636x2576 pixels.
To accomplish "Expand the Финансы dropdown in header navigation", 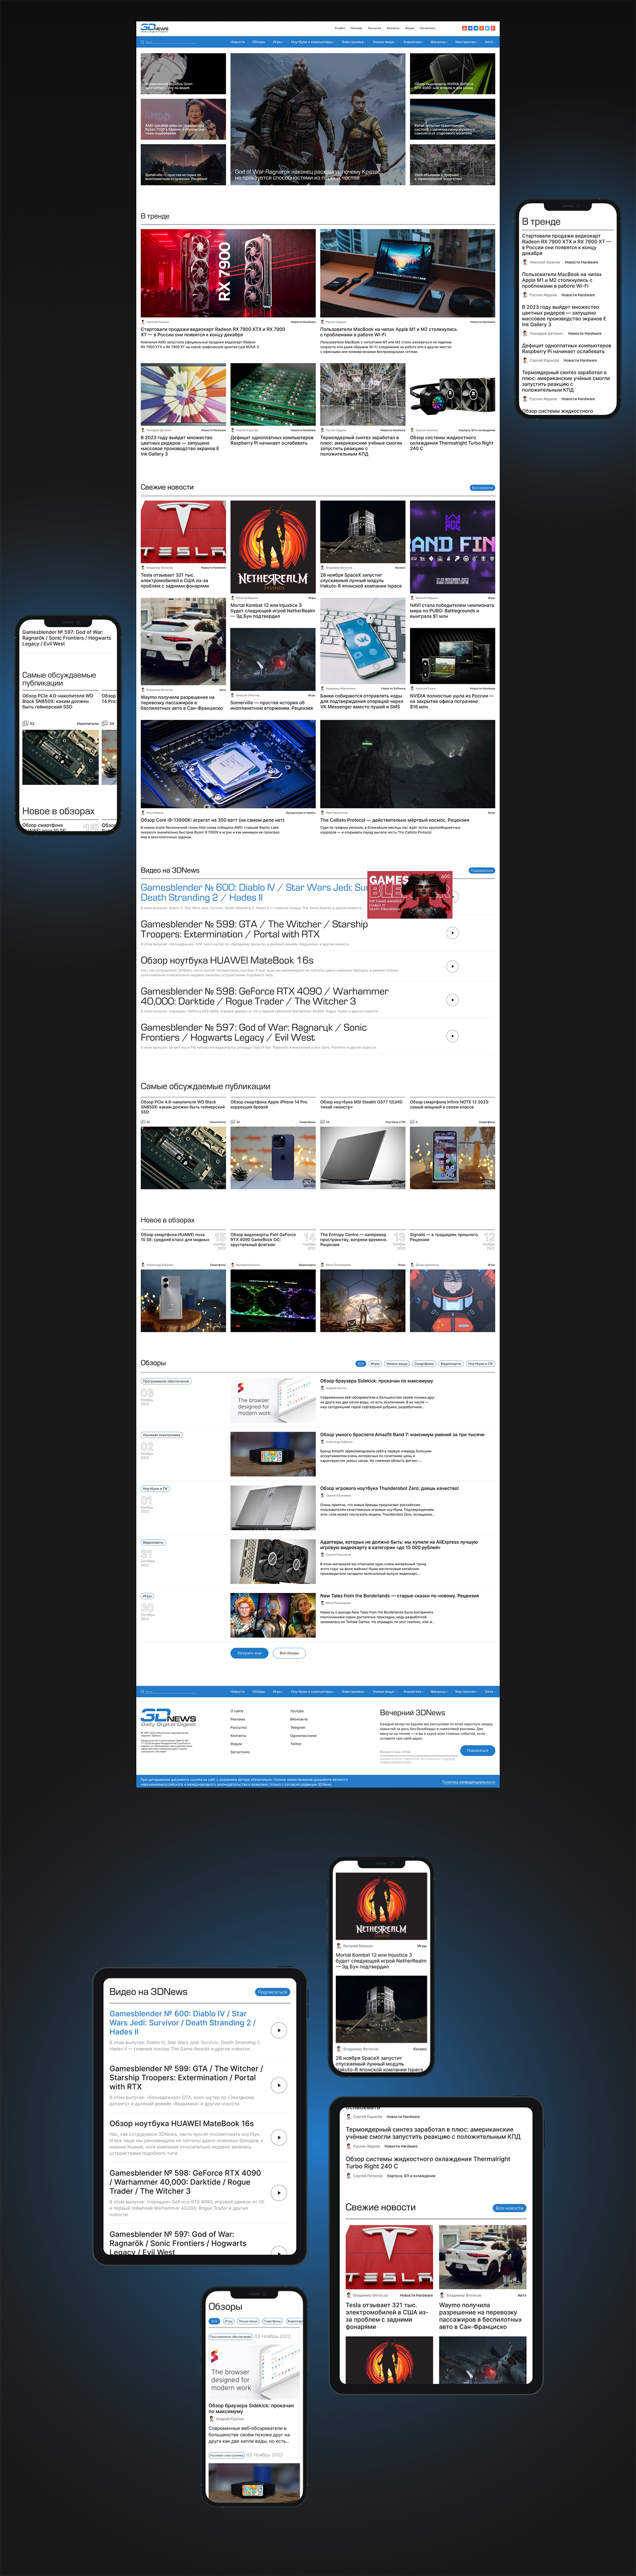I will [x=439, y=42].
